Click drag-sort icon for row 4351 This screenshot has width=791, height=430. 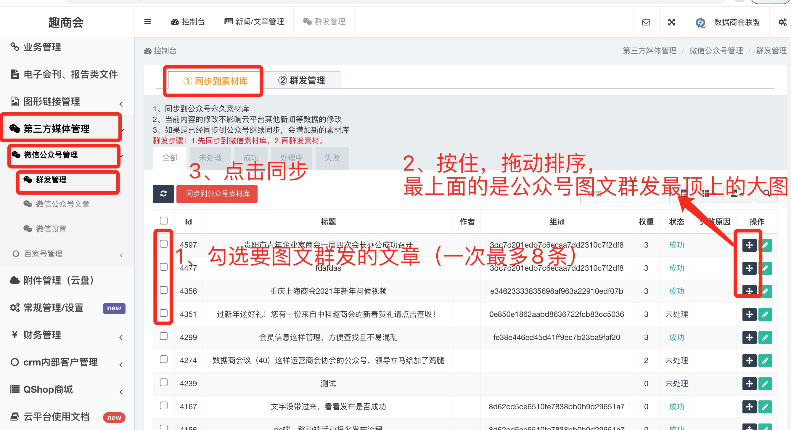pos(749,314)
